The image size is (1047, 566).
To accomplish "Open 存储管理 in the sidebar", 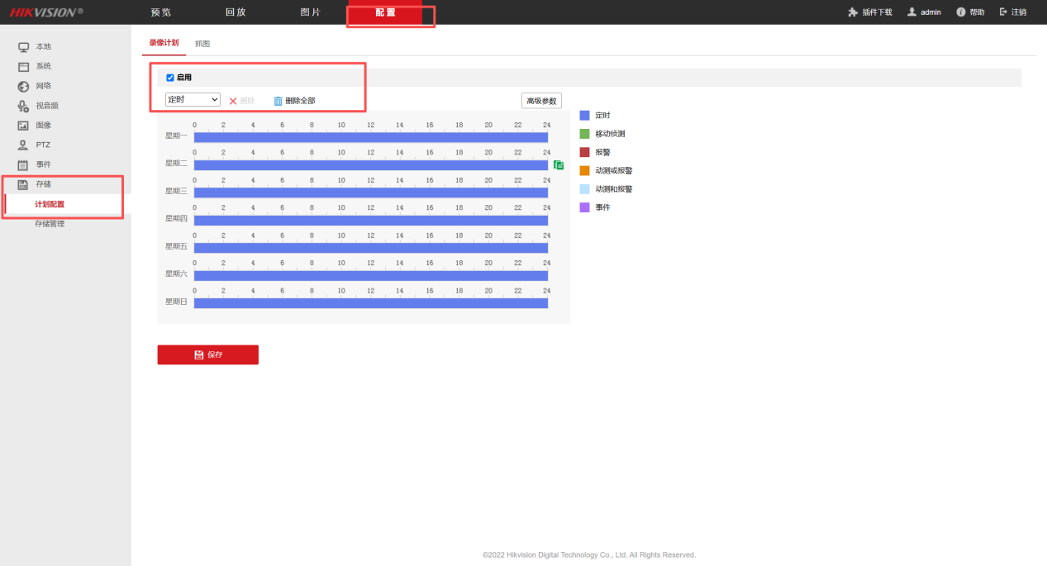I will [50, 224].
